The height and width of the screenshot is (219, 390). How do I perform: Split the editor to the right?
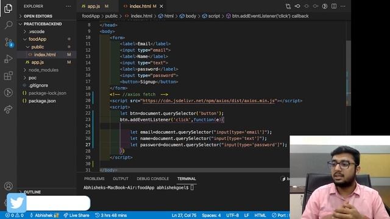pyautogui.click(x=334, y=6)
